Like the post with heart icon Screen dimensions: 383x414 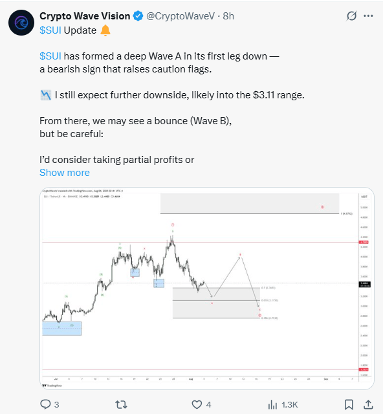197,404
